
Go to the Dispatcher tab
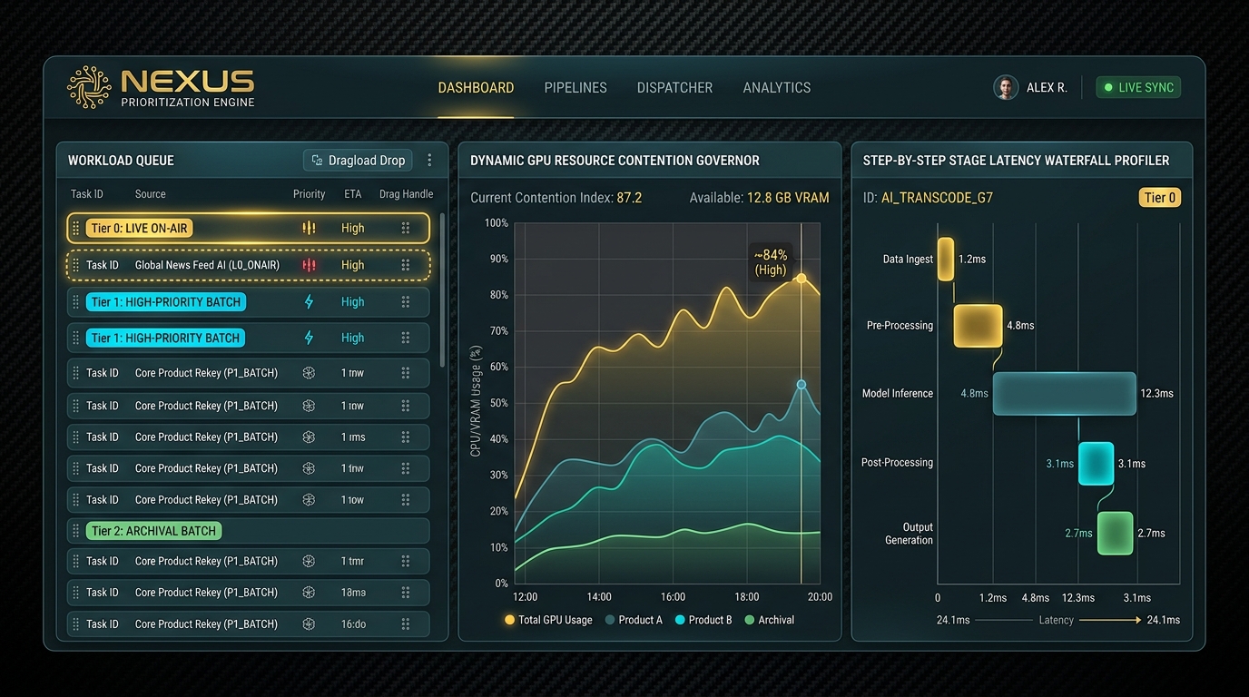[x=674, y=88]
